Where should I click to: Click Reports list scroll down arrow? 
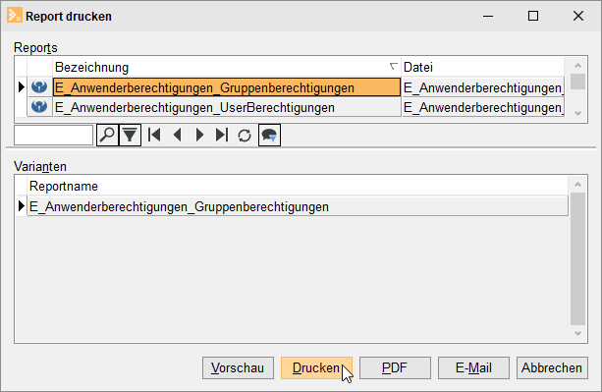pyautogui.click(x=577, y=113)
